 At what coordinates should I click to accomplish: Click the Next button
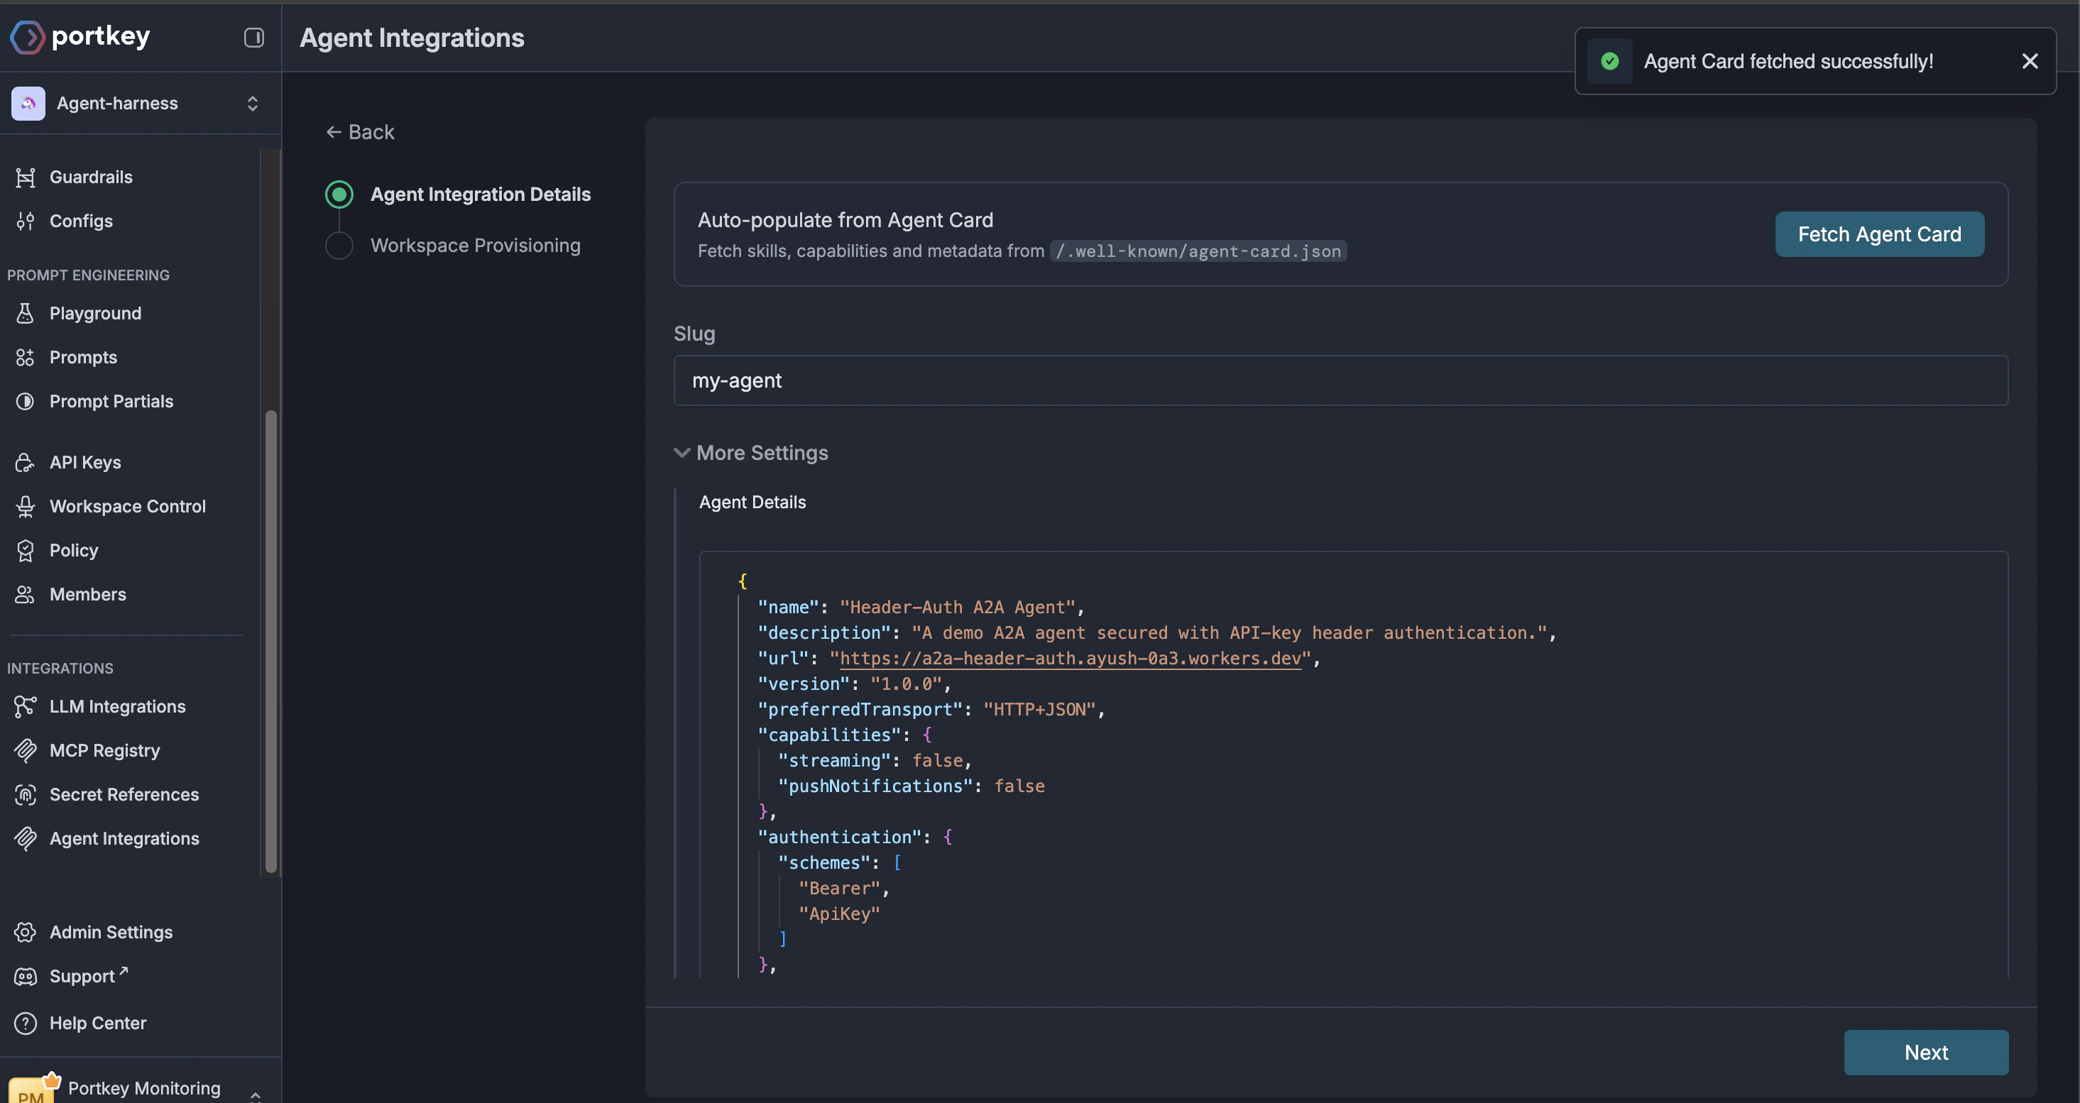tap(1925, 1052)
